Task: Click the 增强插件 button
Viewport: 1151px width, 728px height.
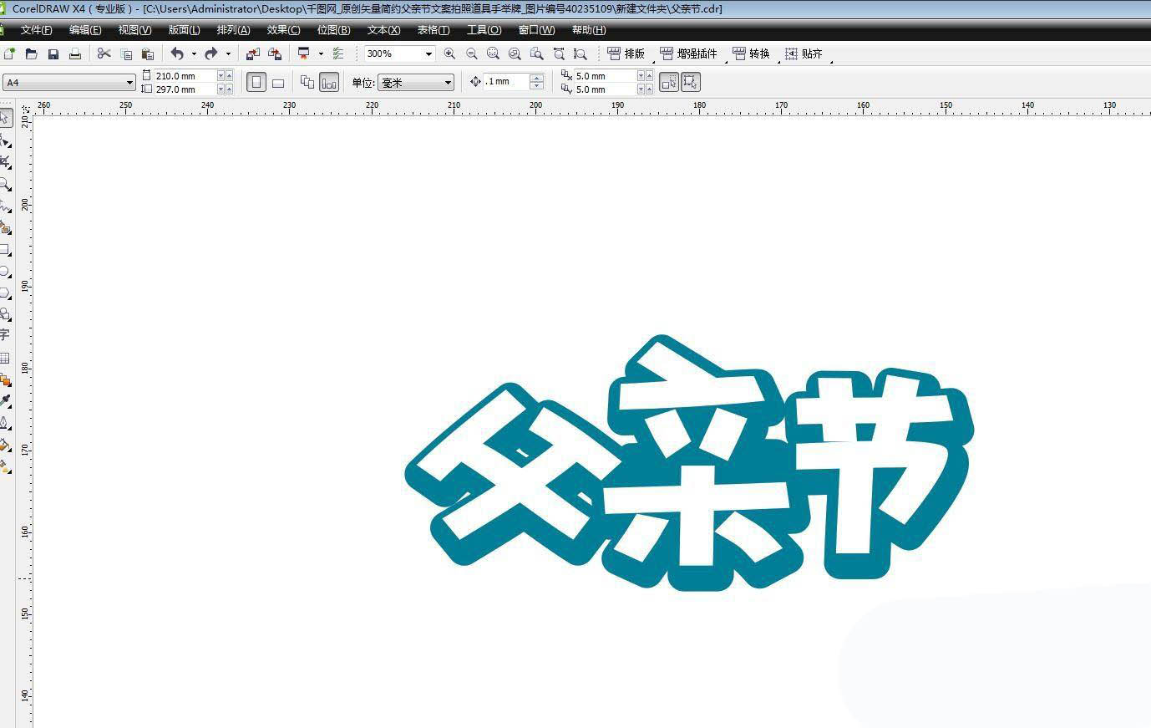Action: tap(689, 53)
